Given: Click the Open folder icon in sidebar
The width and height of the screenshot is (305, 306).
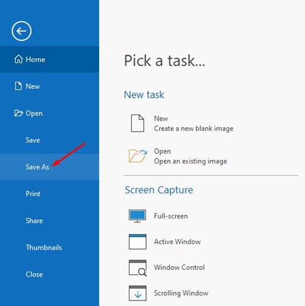Looking at the screenshot, I should [x=18, y=113].
